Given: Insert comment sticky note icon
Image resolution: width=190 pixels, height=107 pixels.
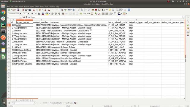Looking at the screenshot, I should click(110, 10).
